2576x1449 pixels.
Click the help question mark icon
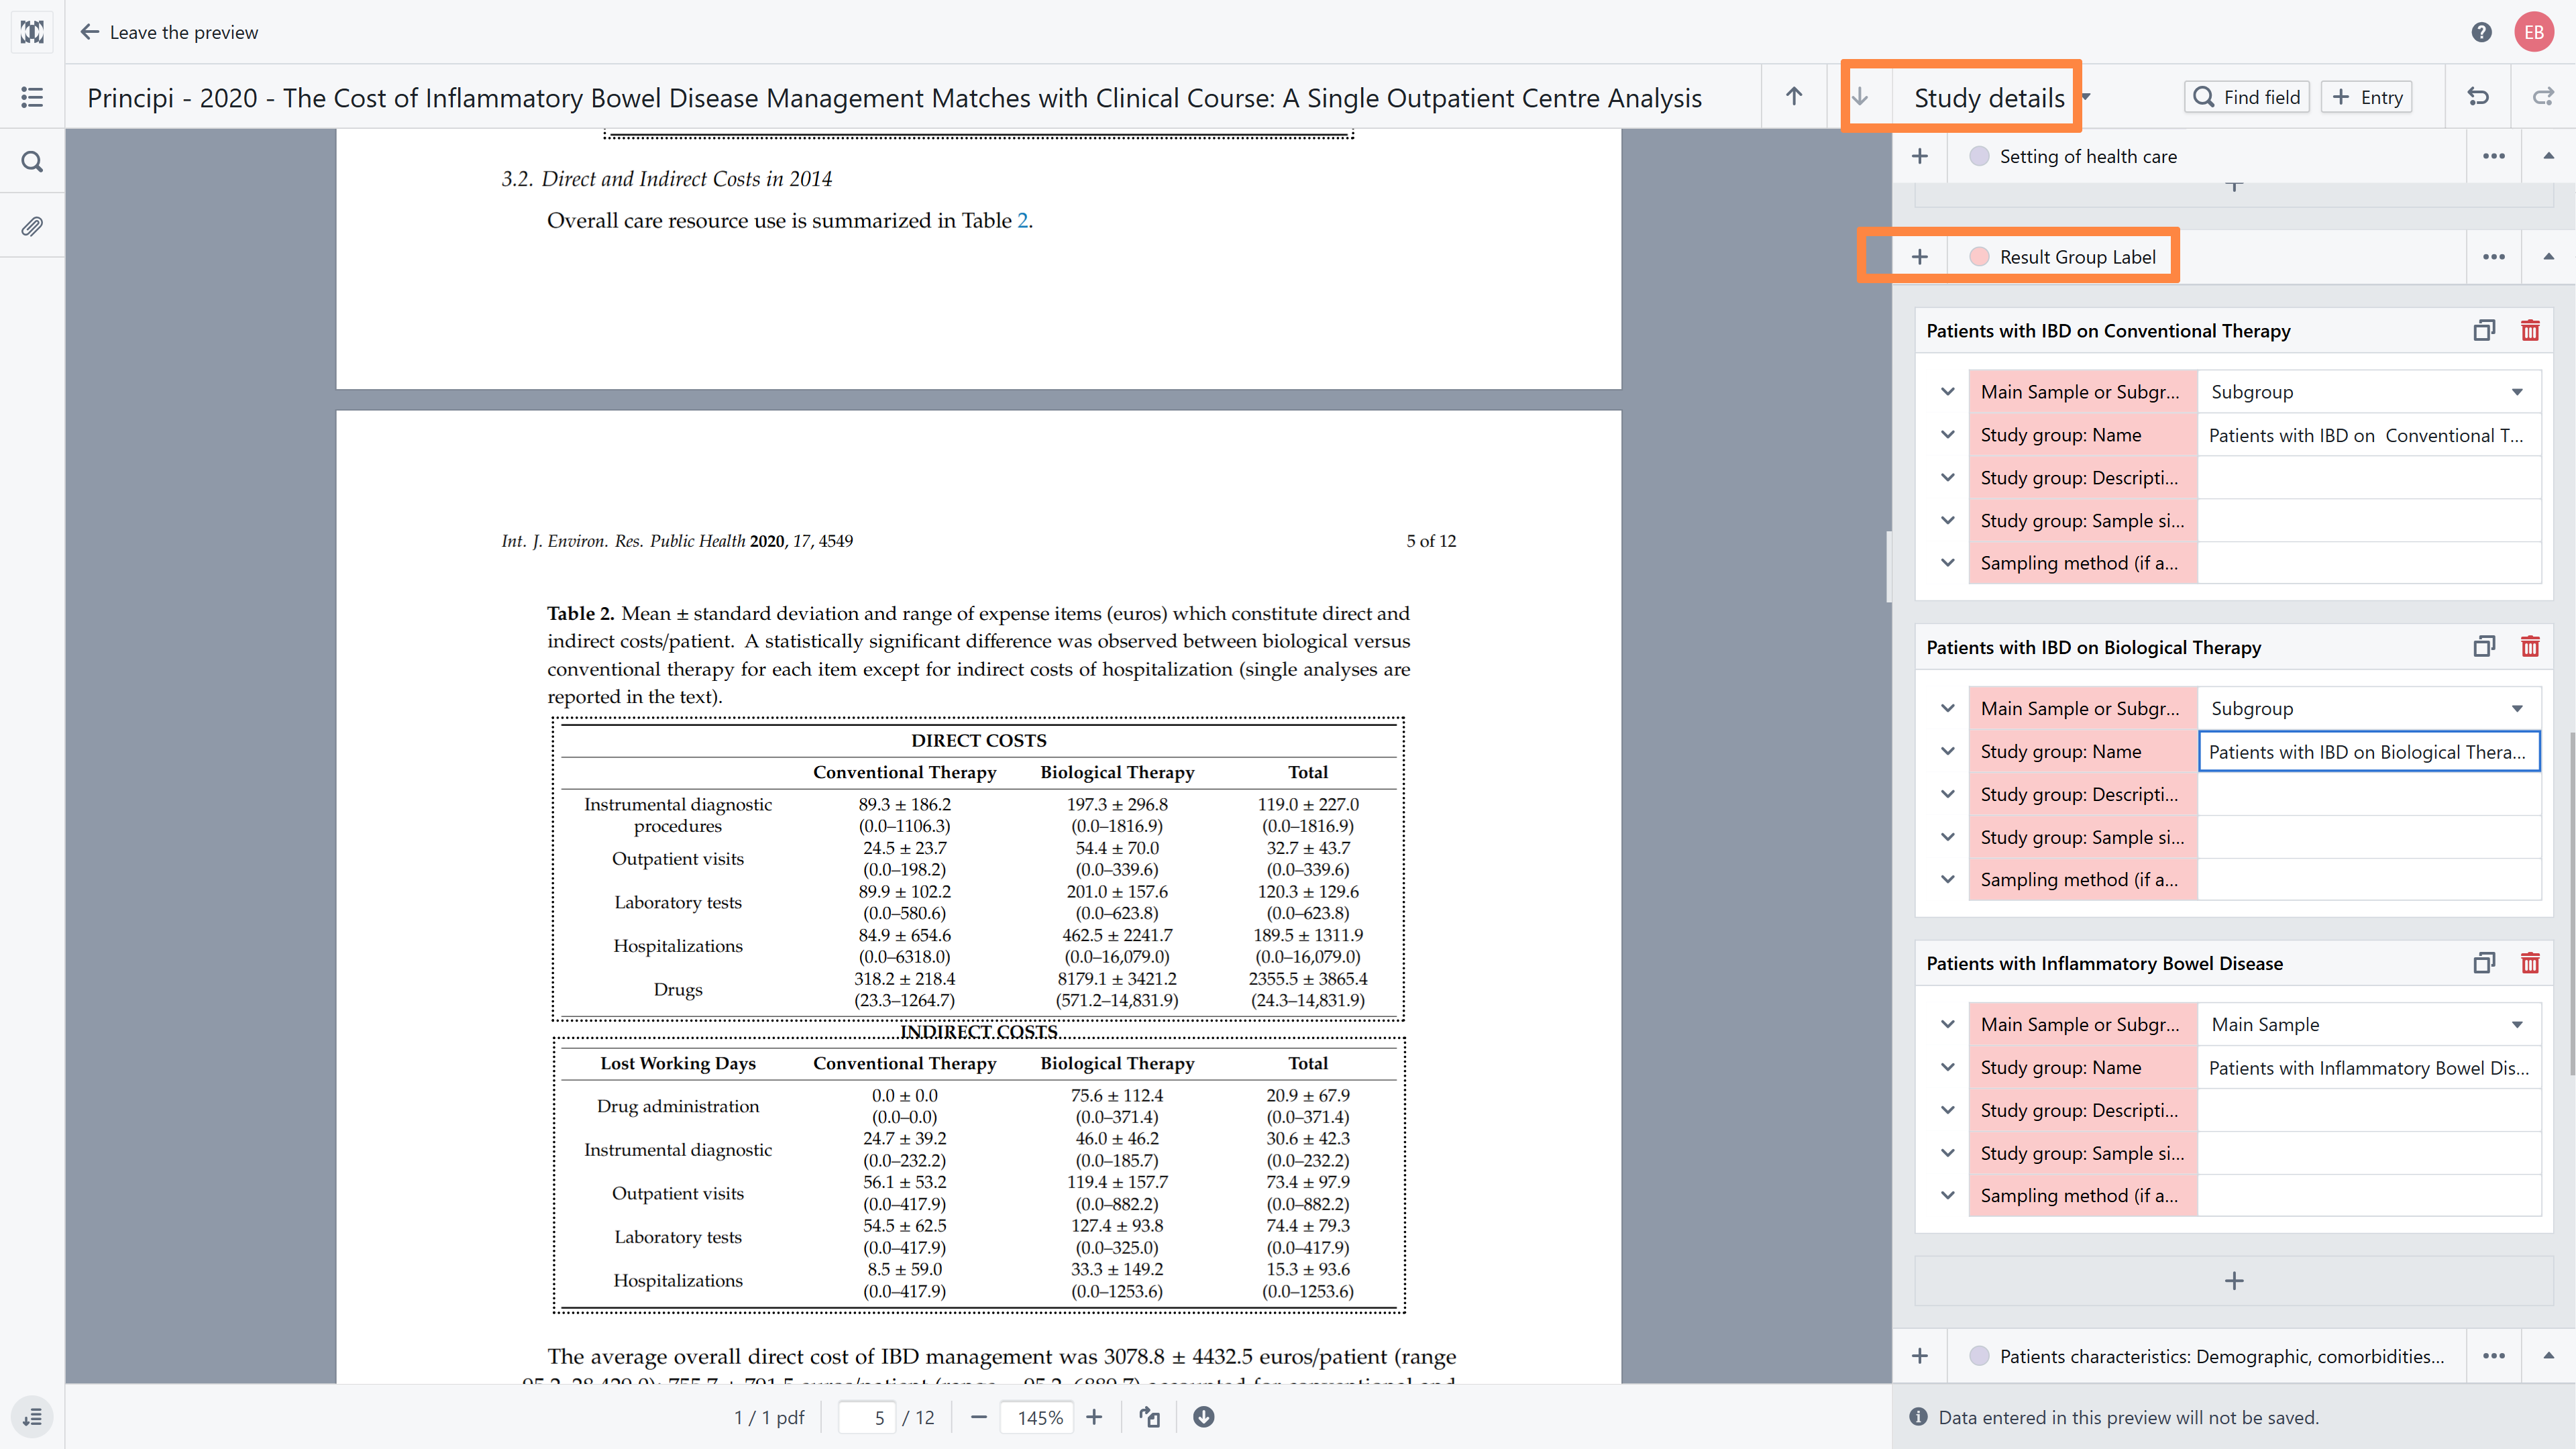click(x=2481, y=32)
